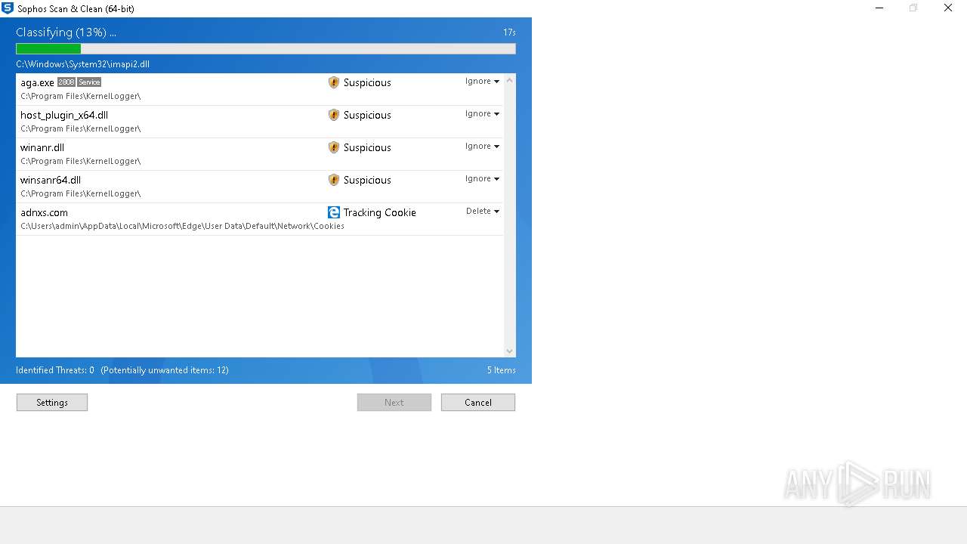Click the 17s elapsed time
The width and height of the screenshot is (967, 544).
pos(509,32)
